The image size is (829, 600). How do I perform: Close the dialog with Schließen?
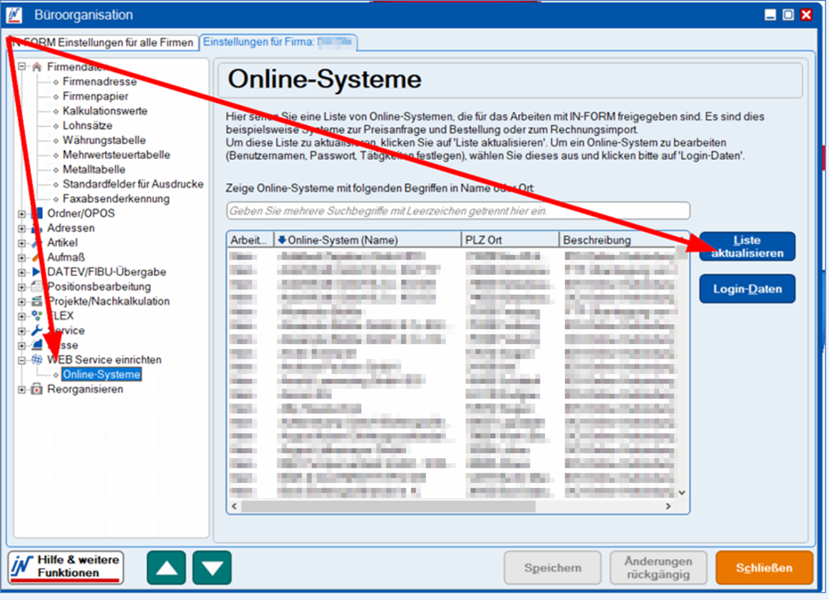764,568
